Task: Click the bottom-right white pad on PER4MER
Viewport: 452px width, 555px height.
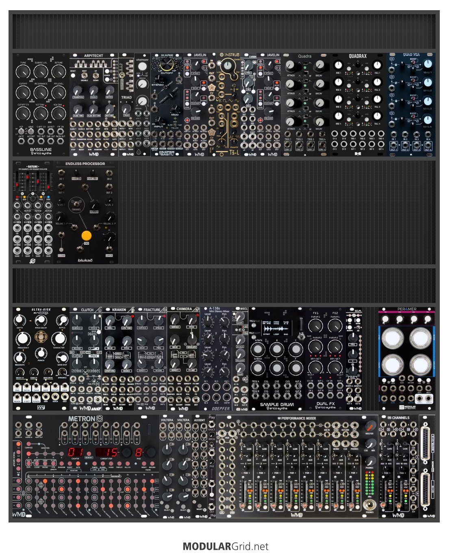Action: (x=421, y=365)
